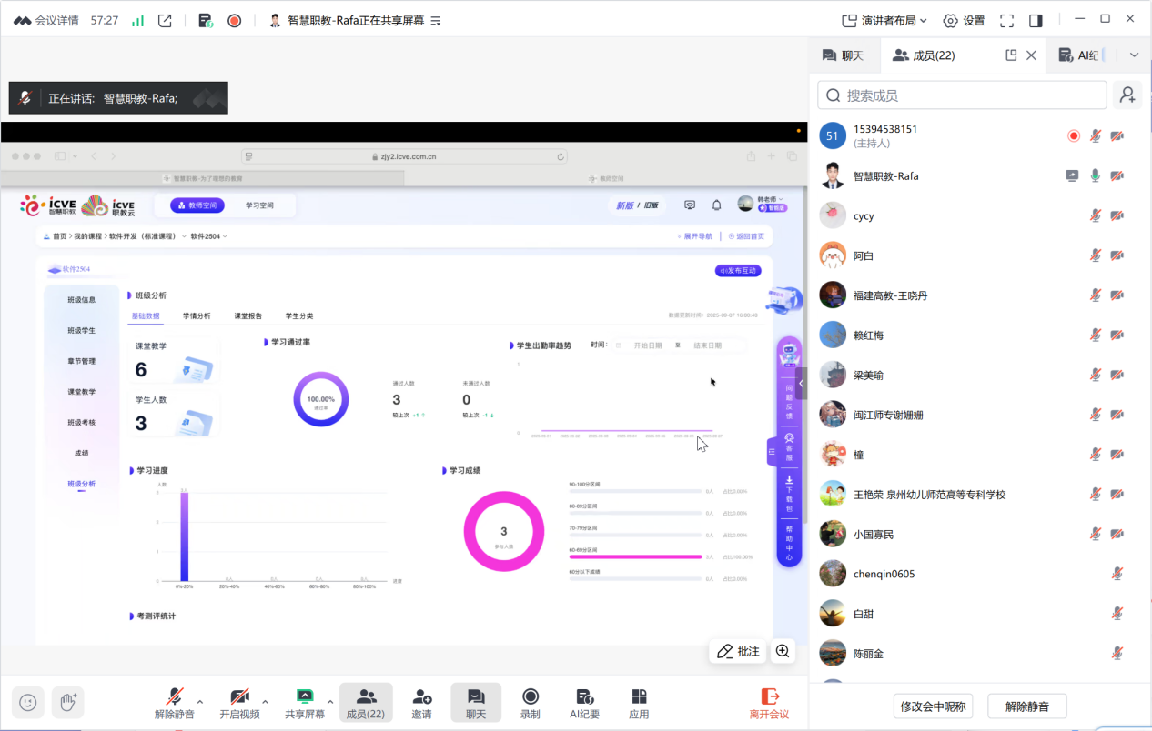Click the zoom-in magnifier on shared screen
The image size is (1152, 731).
(782, 651)
